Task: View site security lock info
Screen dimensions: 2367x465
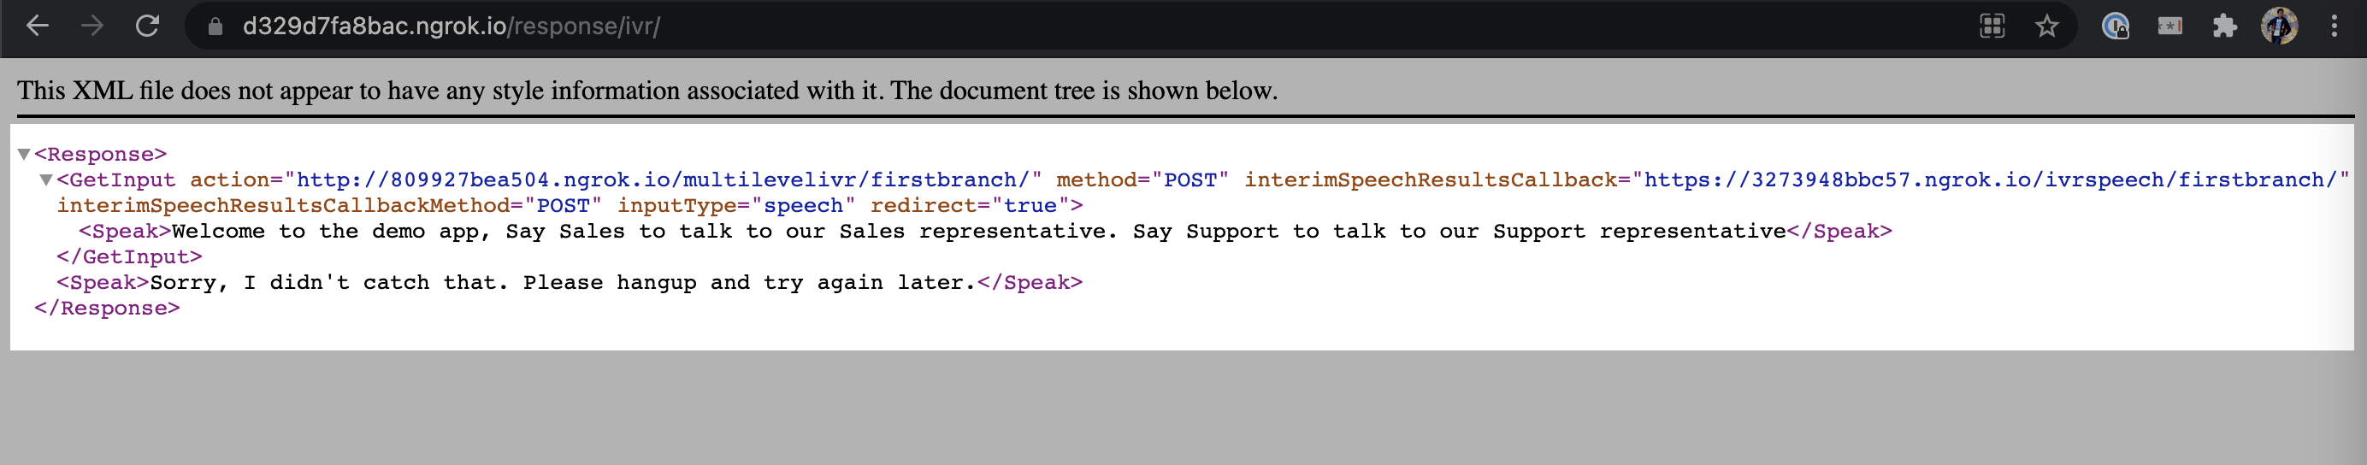Action: click(215, 26)
